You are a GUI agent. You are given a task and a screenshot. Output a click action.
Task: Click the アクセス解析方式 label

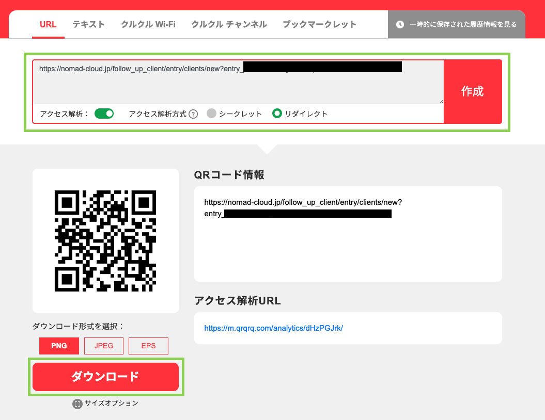158,114
